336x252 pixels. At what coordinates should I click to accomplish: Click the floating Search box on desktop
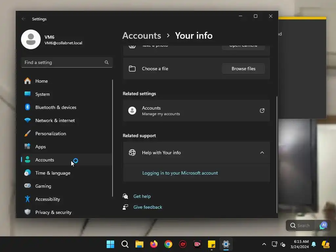tap(301, 225)
